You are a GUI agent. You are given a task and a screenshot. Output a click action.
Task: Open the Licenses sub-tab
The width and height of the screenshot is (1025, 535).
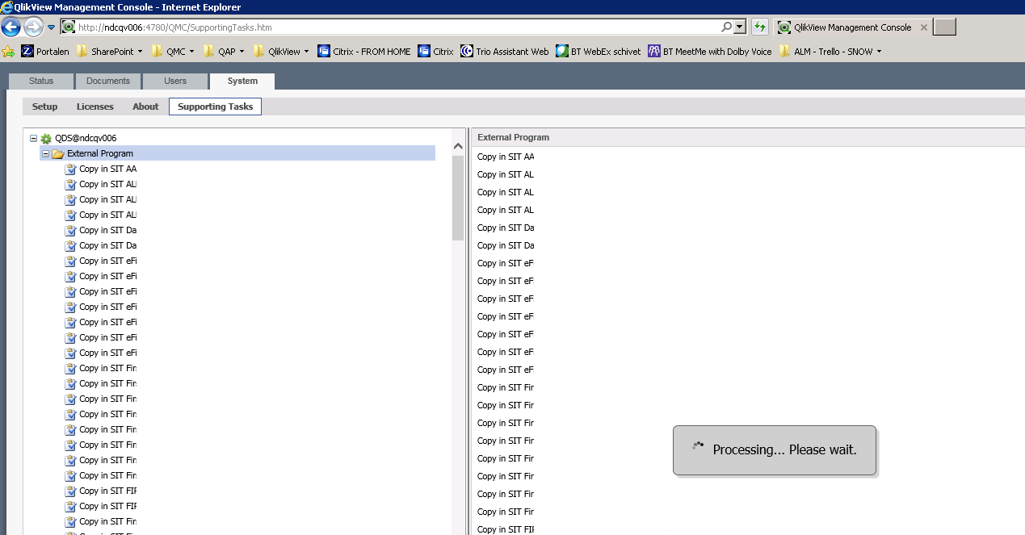(x=95, y=107)
